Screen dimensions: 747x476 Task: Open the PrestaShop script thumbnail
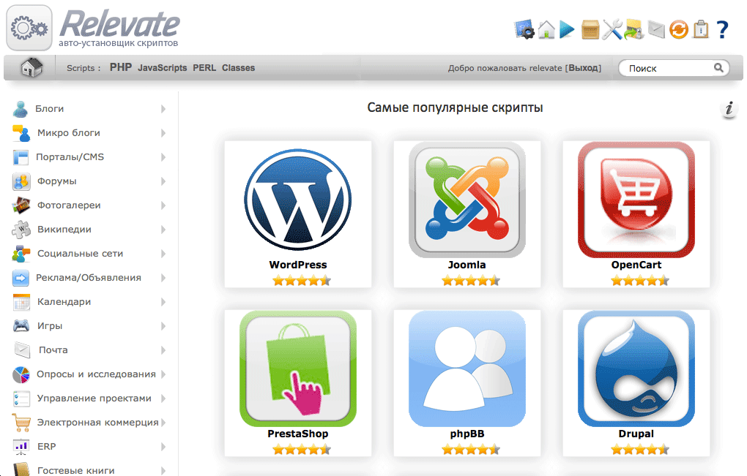pyautogui.click(x=298, y=369)
